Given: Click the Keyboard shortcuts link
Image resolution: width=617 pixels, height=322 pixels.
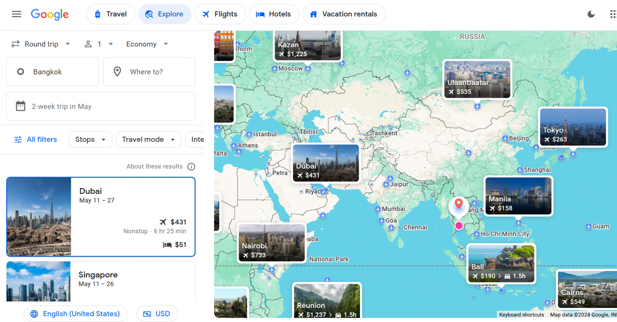Looking at the screenshot, I should click(x=521, y=315).
